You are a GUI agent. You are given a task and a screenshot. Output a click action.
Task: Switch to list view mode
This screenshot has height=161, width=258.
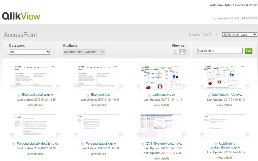point(175,52)
